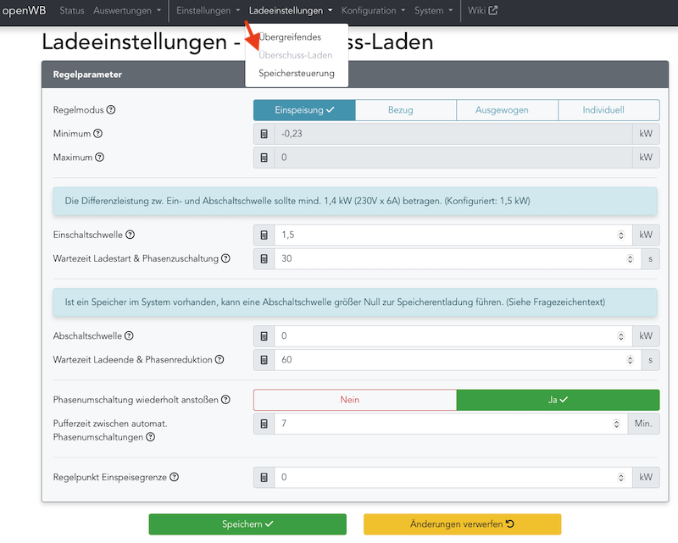This screenshot has width=678, height=543.
Task: Click the Wartezeit Ladestart input field
Action: [x=449, y=258]
